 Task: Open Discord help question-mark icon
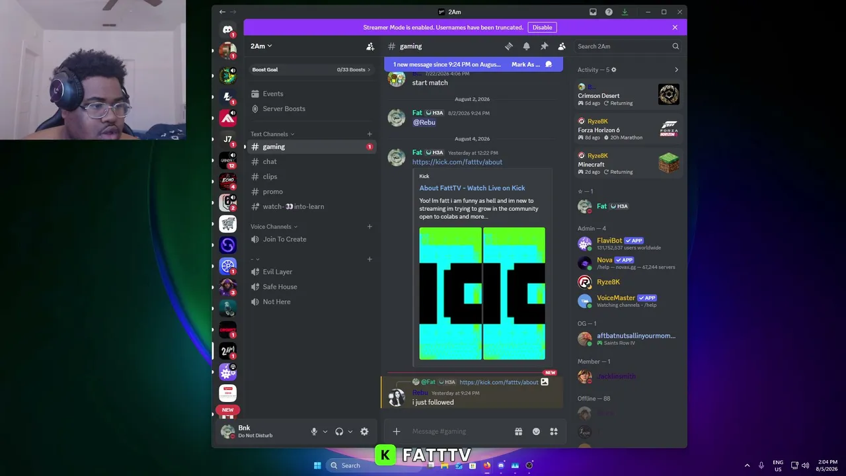point(609,12)
